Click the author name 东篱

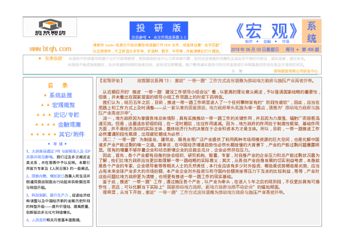[237, 71]
